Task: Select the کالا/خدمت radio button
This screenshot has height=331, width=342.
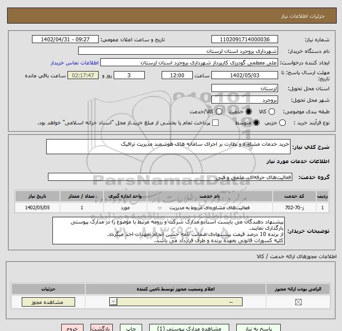Action: (x=219, y=112)
